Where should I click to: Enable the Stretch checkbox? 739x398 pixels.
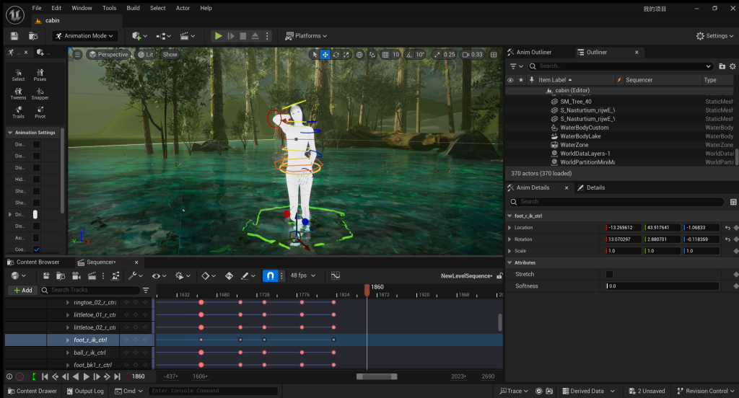click(x=609, y=275)
